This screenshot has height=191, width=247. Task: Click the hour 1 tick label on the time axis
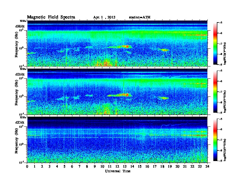coord(35,166)
